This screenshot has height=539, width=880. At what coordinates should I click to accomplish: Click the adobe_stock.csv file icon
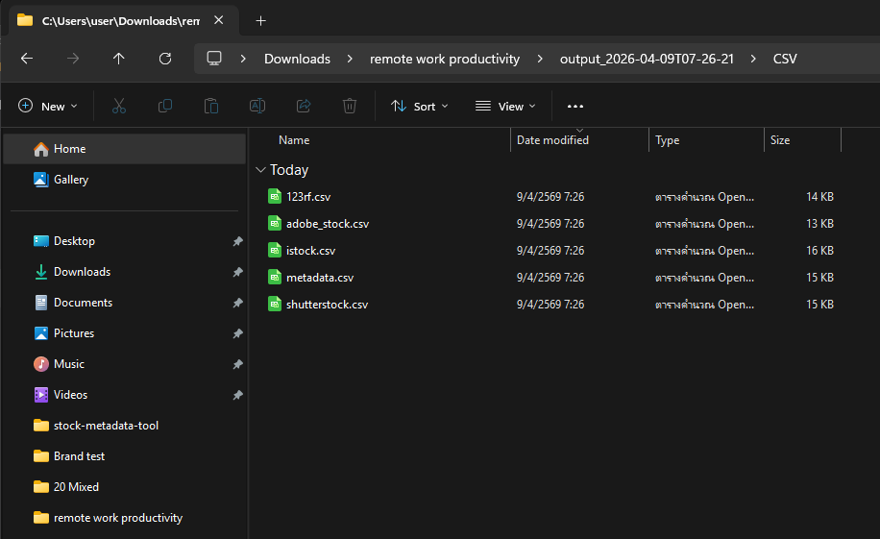point(275,224)
